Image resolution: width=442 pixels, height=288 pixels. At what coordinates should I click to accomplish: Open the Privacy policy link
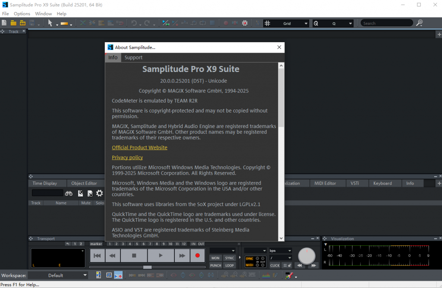127,157
